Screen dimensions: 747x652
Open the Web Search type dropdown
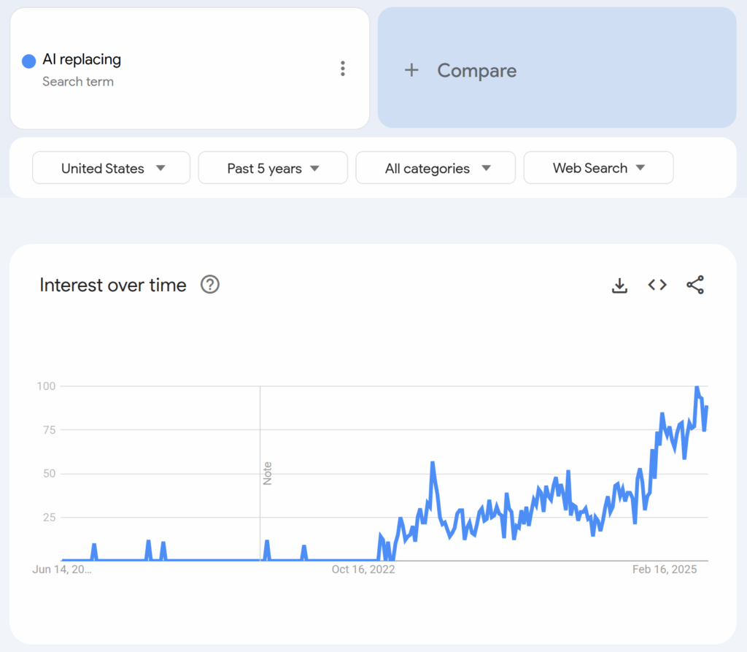pos(598,168)
